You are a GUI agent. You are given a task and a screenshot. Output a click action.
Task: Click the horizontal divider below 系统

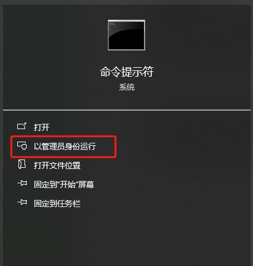click(x=127, y=110)
